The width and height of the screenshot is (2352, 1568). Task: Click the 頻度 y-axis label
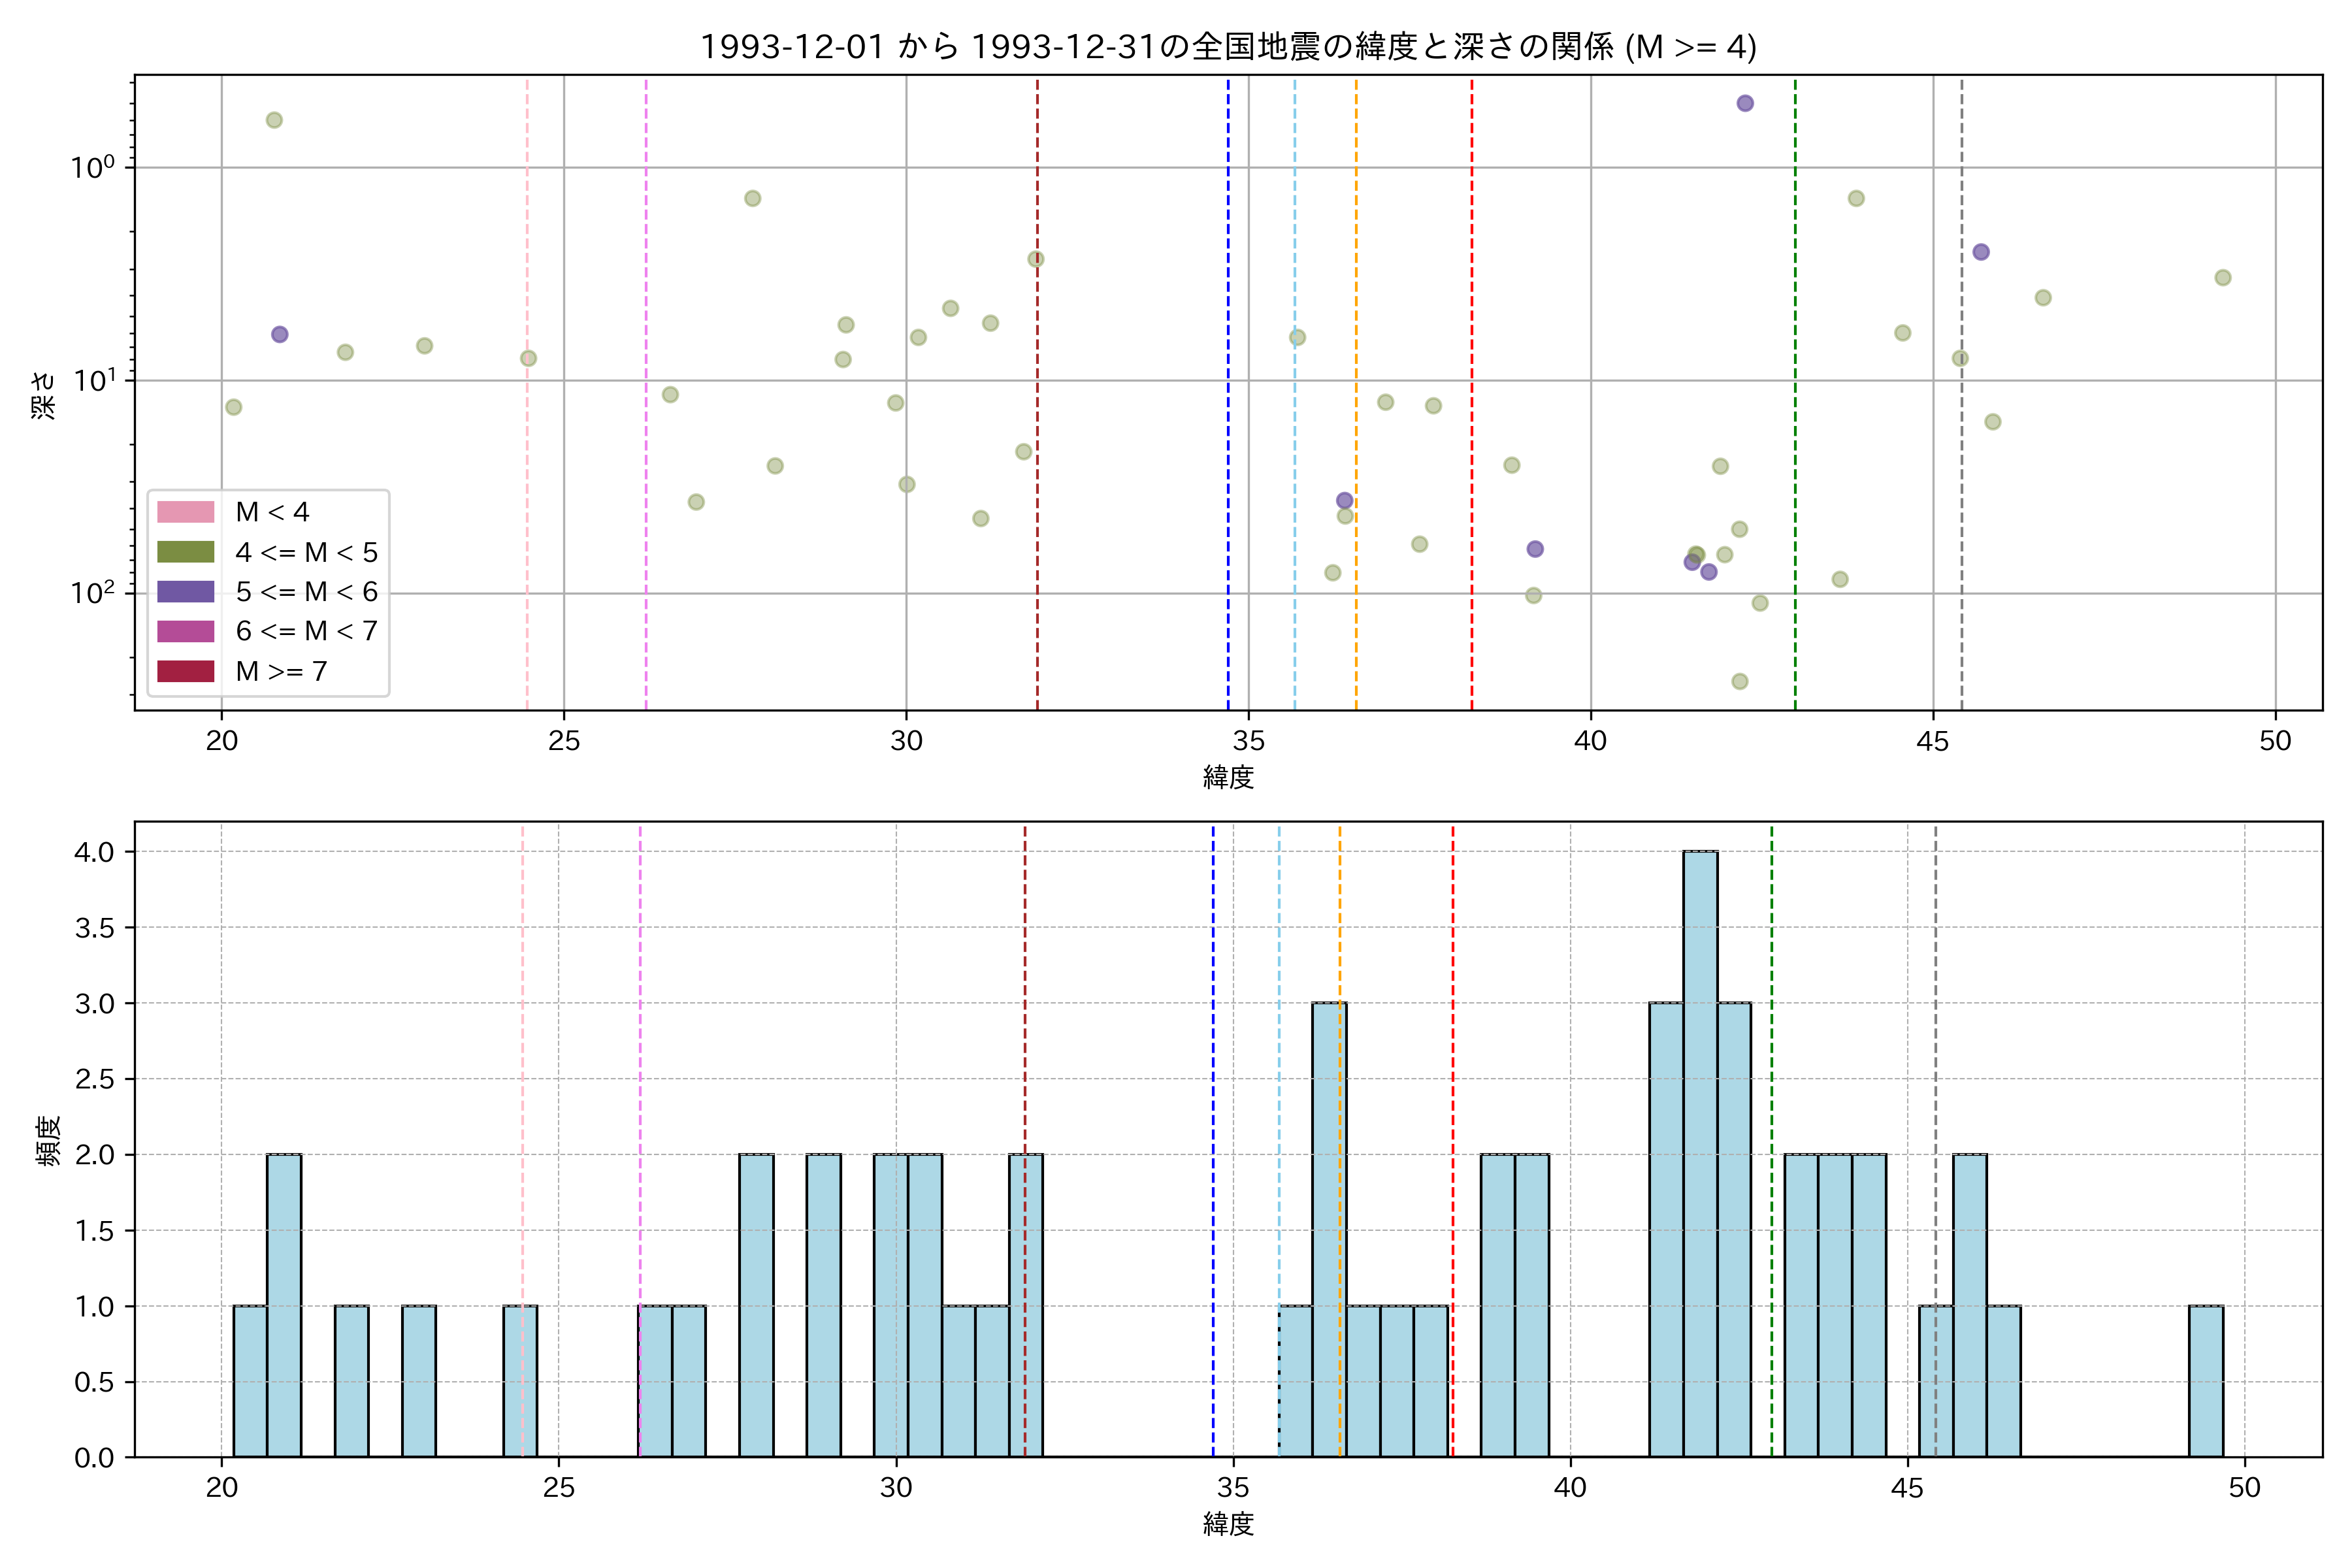pos(48,1140)
